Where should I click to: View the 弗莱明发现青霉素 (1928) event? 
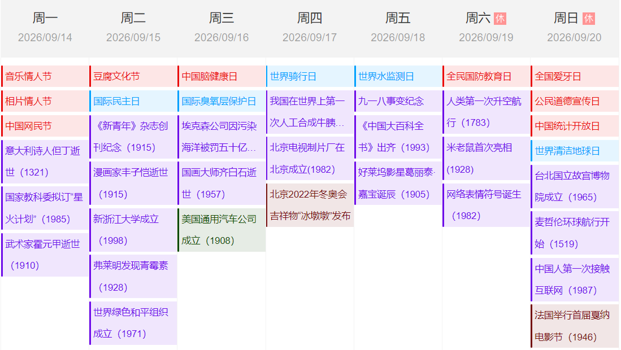coord(133,276)
